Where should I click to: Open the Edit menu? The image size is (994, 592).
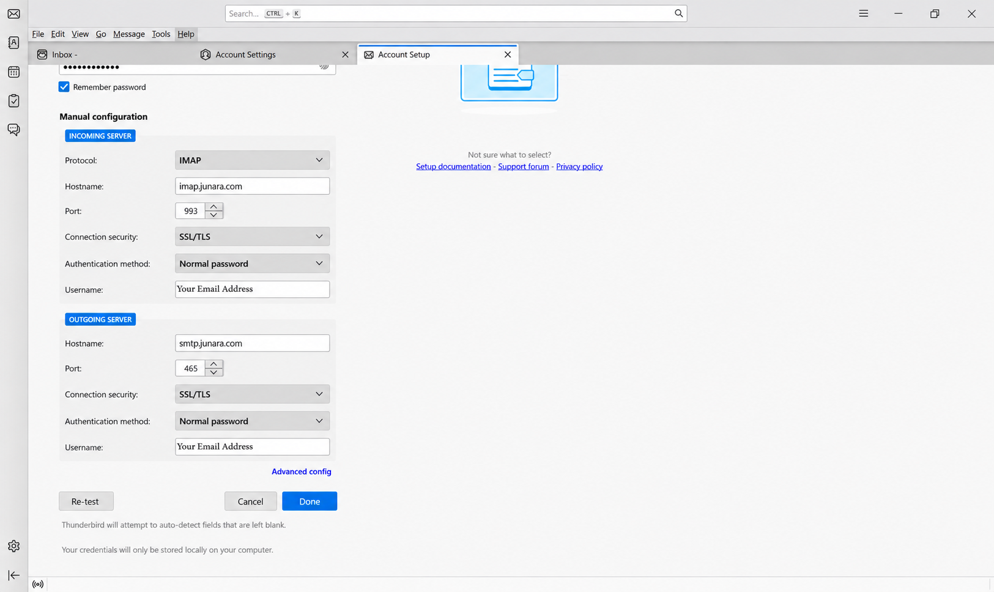click(x=57, y=34)
